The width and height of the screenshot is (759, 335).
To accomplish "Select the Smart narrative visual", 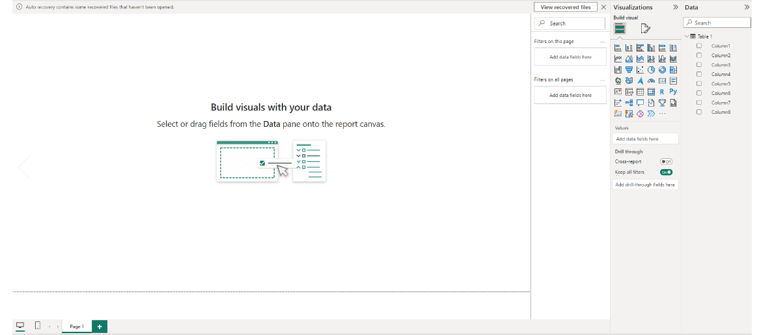I will click(x=651, y=103).
